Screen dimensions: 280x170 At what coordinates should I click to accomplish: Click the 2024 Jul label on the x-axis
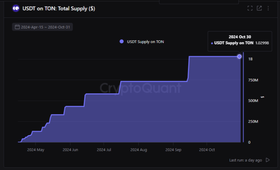[104, 150]
